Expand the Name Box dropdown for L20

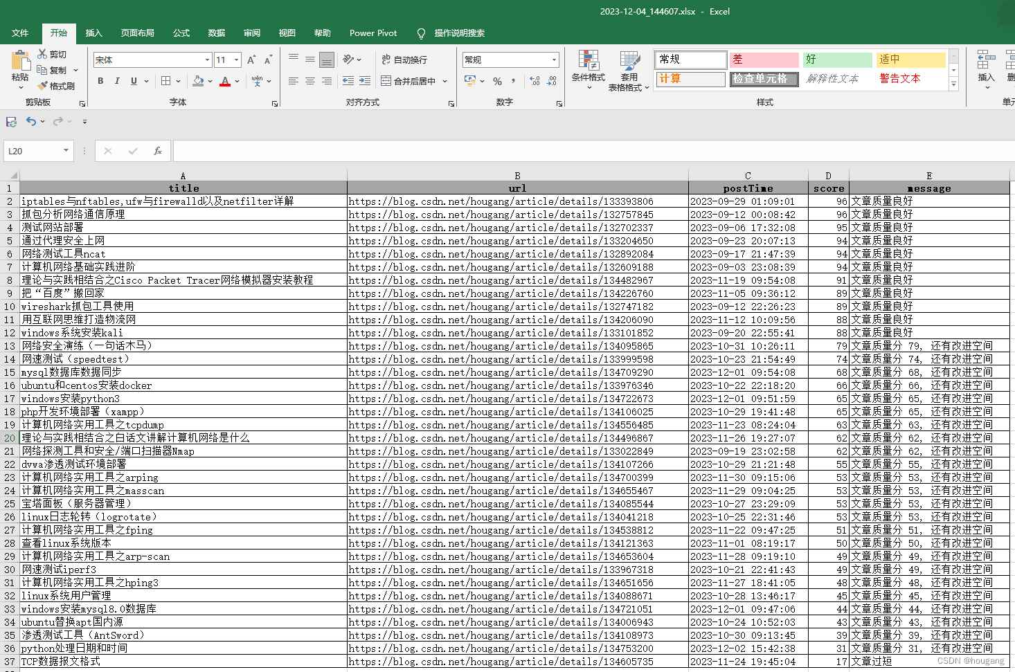tap(66, 151)
